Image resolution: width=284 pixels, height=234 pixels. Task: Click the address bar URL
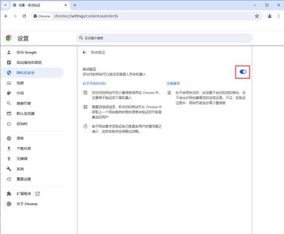[86, 16]
